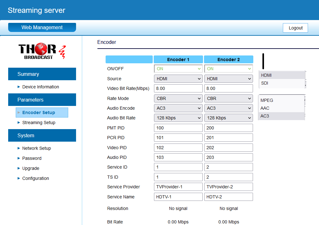Image resolution: width=319 pixels, height=225 pixels.
Task: Click the Logout button
Action: click(295, 28)
